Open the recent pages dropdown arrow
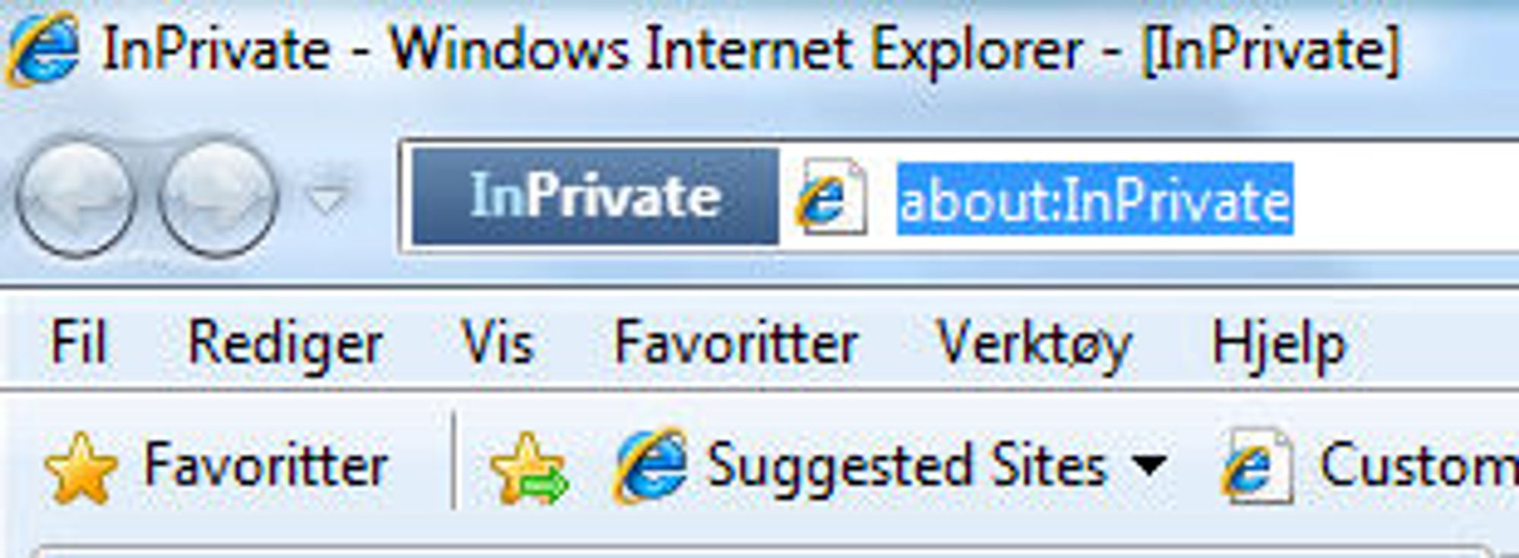Viewport: 1519px width, 558px height. pos(328,199)
